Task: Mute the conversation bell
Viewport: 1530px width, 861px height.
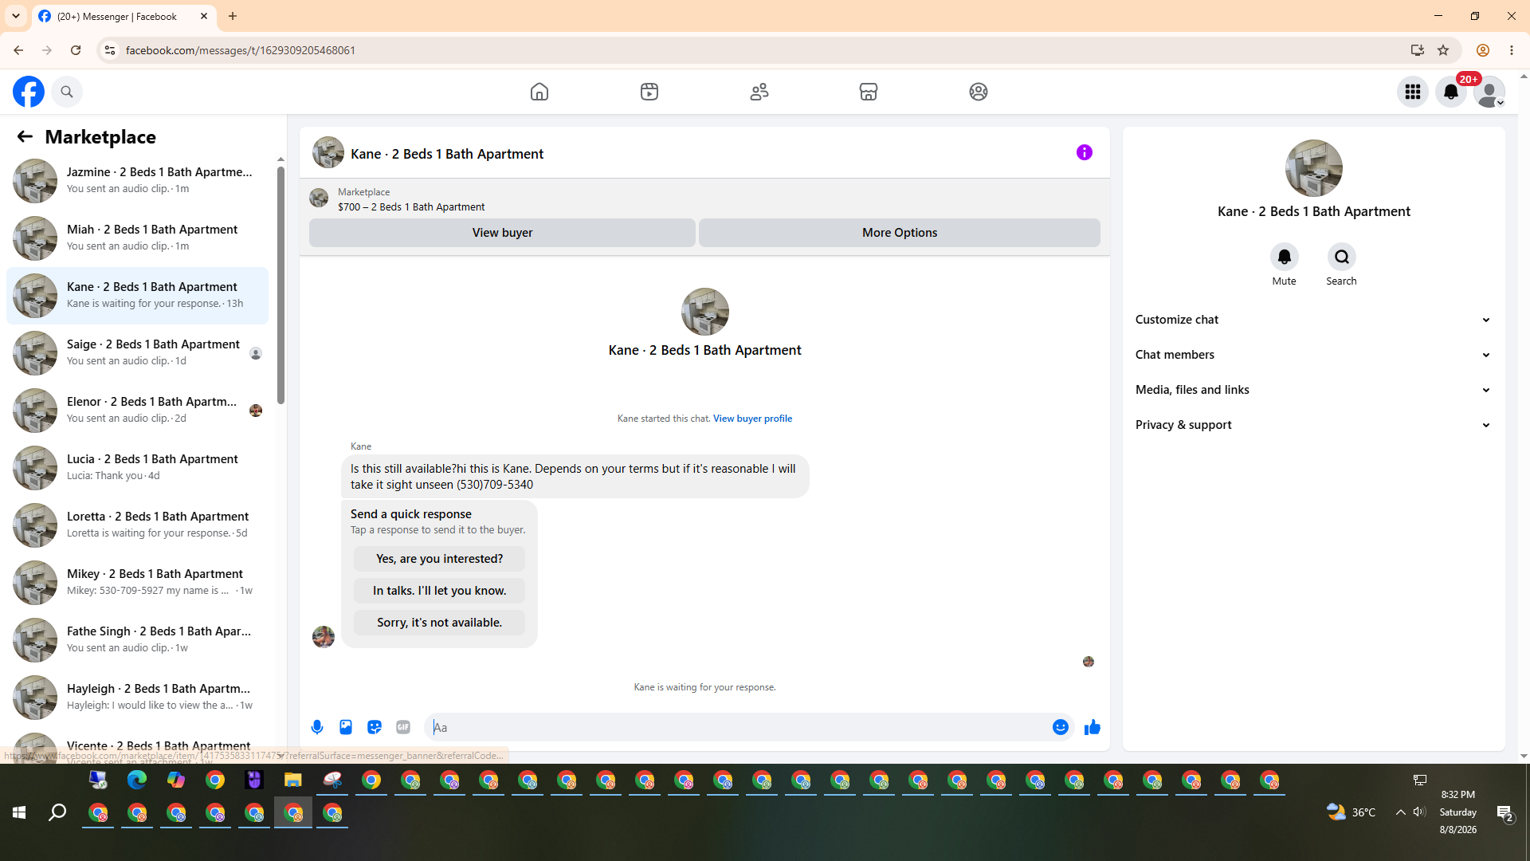Action: coord(1285,257)
